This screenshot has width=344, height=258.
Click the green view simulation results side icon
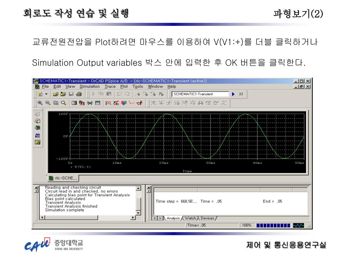click(38, 128)
